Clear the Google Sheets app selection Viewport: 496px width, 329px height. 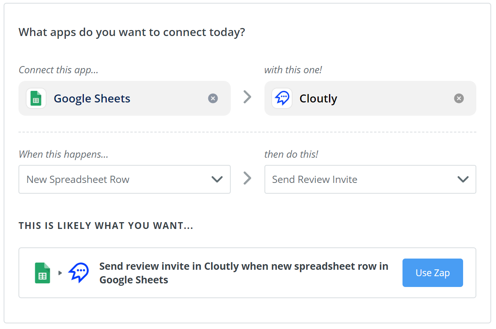click(x=213, y=98)
